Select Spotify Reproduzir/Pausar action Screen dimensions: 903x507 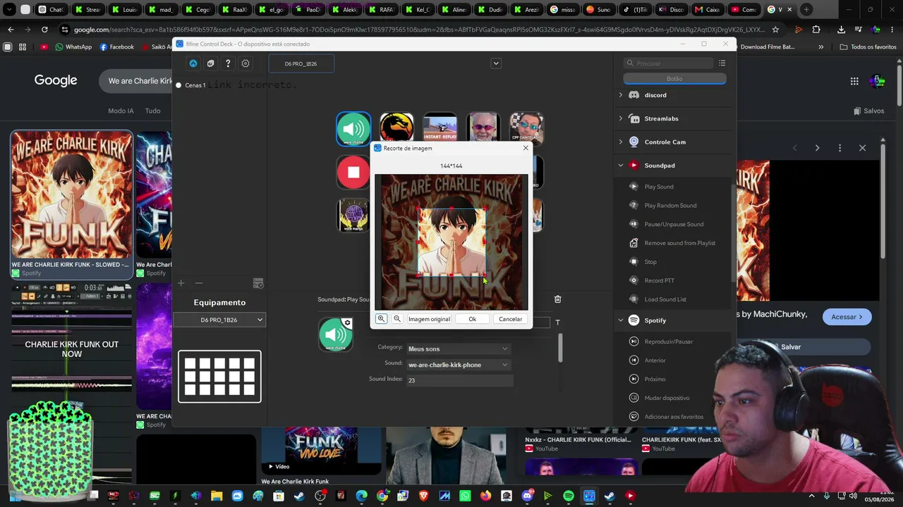[668, 342]
